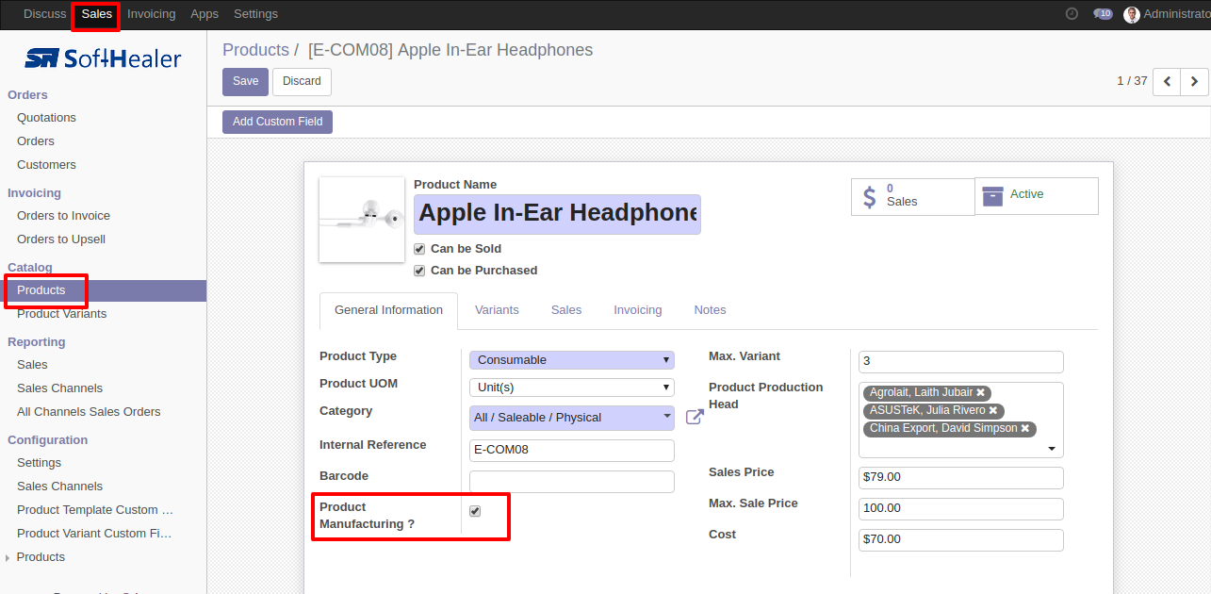Expand Product Production Head dropdown arrow
The width and height of the screenshot is (1211, 594).
click(x=1052, y=449)
